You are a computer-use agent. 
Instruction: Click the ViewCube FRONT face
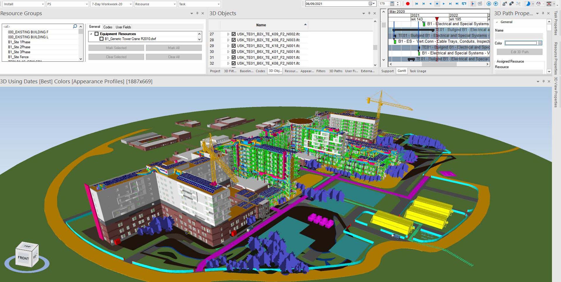[x=23, y=258]
